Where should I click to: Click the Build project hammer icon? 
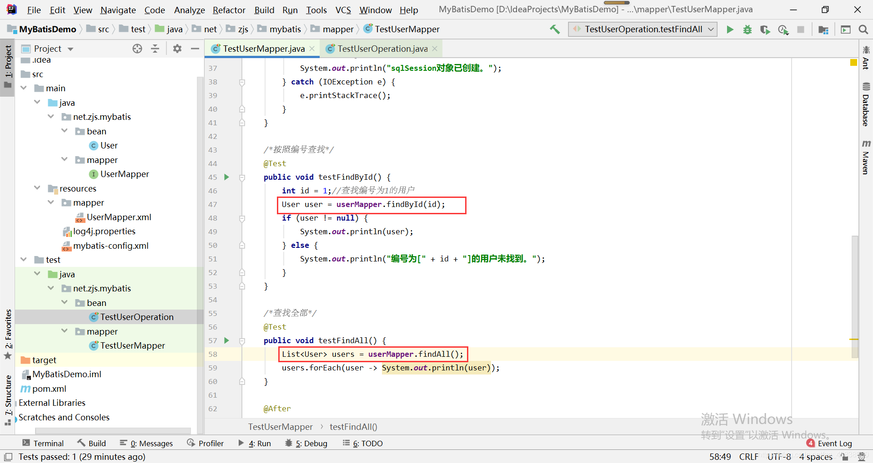pyautogui.click(x=555, y=30)
